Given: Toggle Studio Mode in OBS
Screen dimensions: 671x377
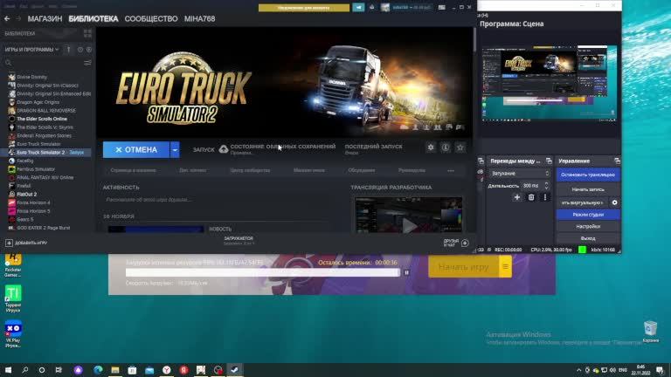Looking at the screenshot, I should (588, 215).
